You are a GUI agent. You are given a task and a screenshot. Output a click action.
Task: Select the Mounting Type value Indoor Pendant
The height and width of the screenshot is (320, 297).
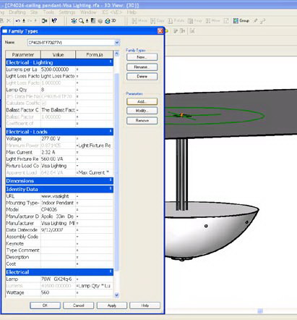tap(58, 203)
